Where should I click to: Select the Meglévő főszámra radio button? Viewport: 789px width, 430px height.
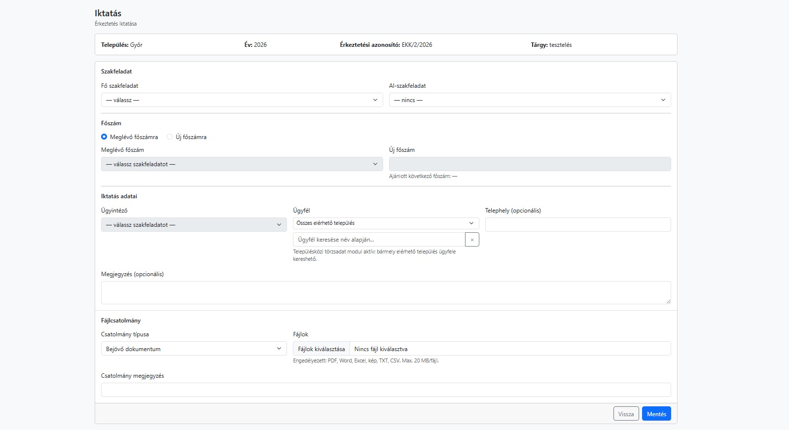(x=104, y=137)
